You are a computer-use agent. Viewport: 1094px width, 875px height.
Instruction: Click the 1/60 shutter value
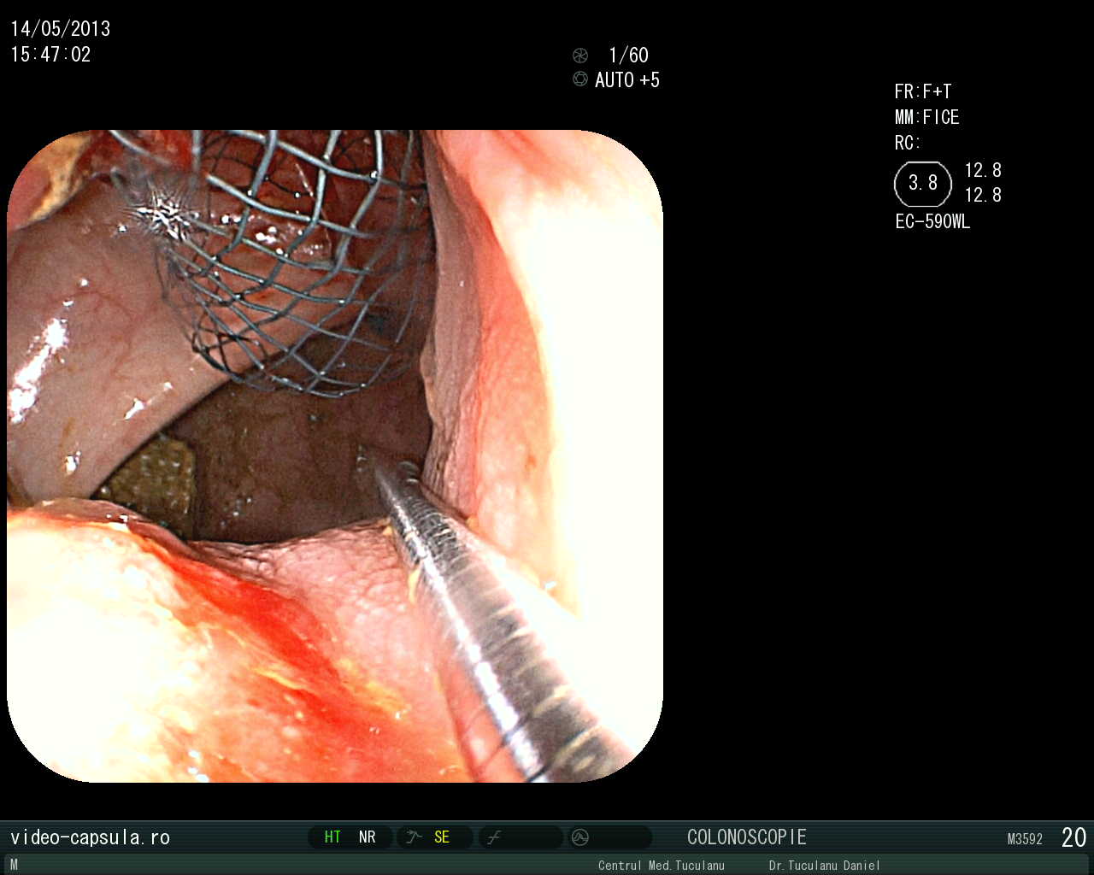[628, 56]
